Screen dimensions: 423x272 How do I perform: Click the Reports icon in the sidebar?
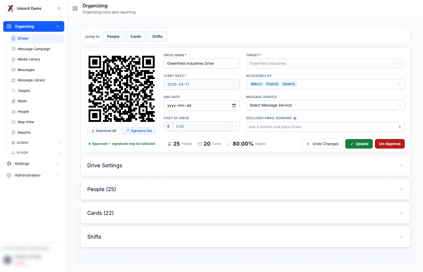click(x=13, y=132)
